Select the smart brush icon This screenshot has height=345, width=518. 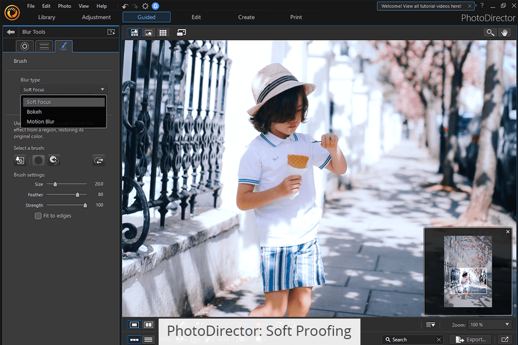tap(20, 161)
